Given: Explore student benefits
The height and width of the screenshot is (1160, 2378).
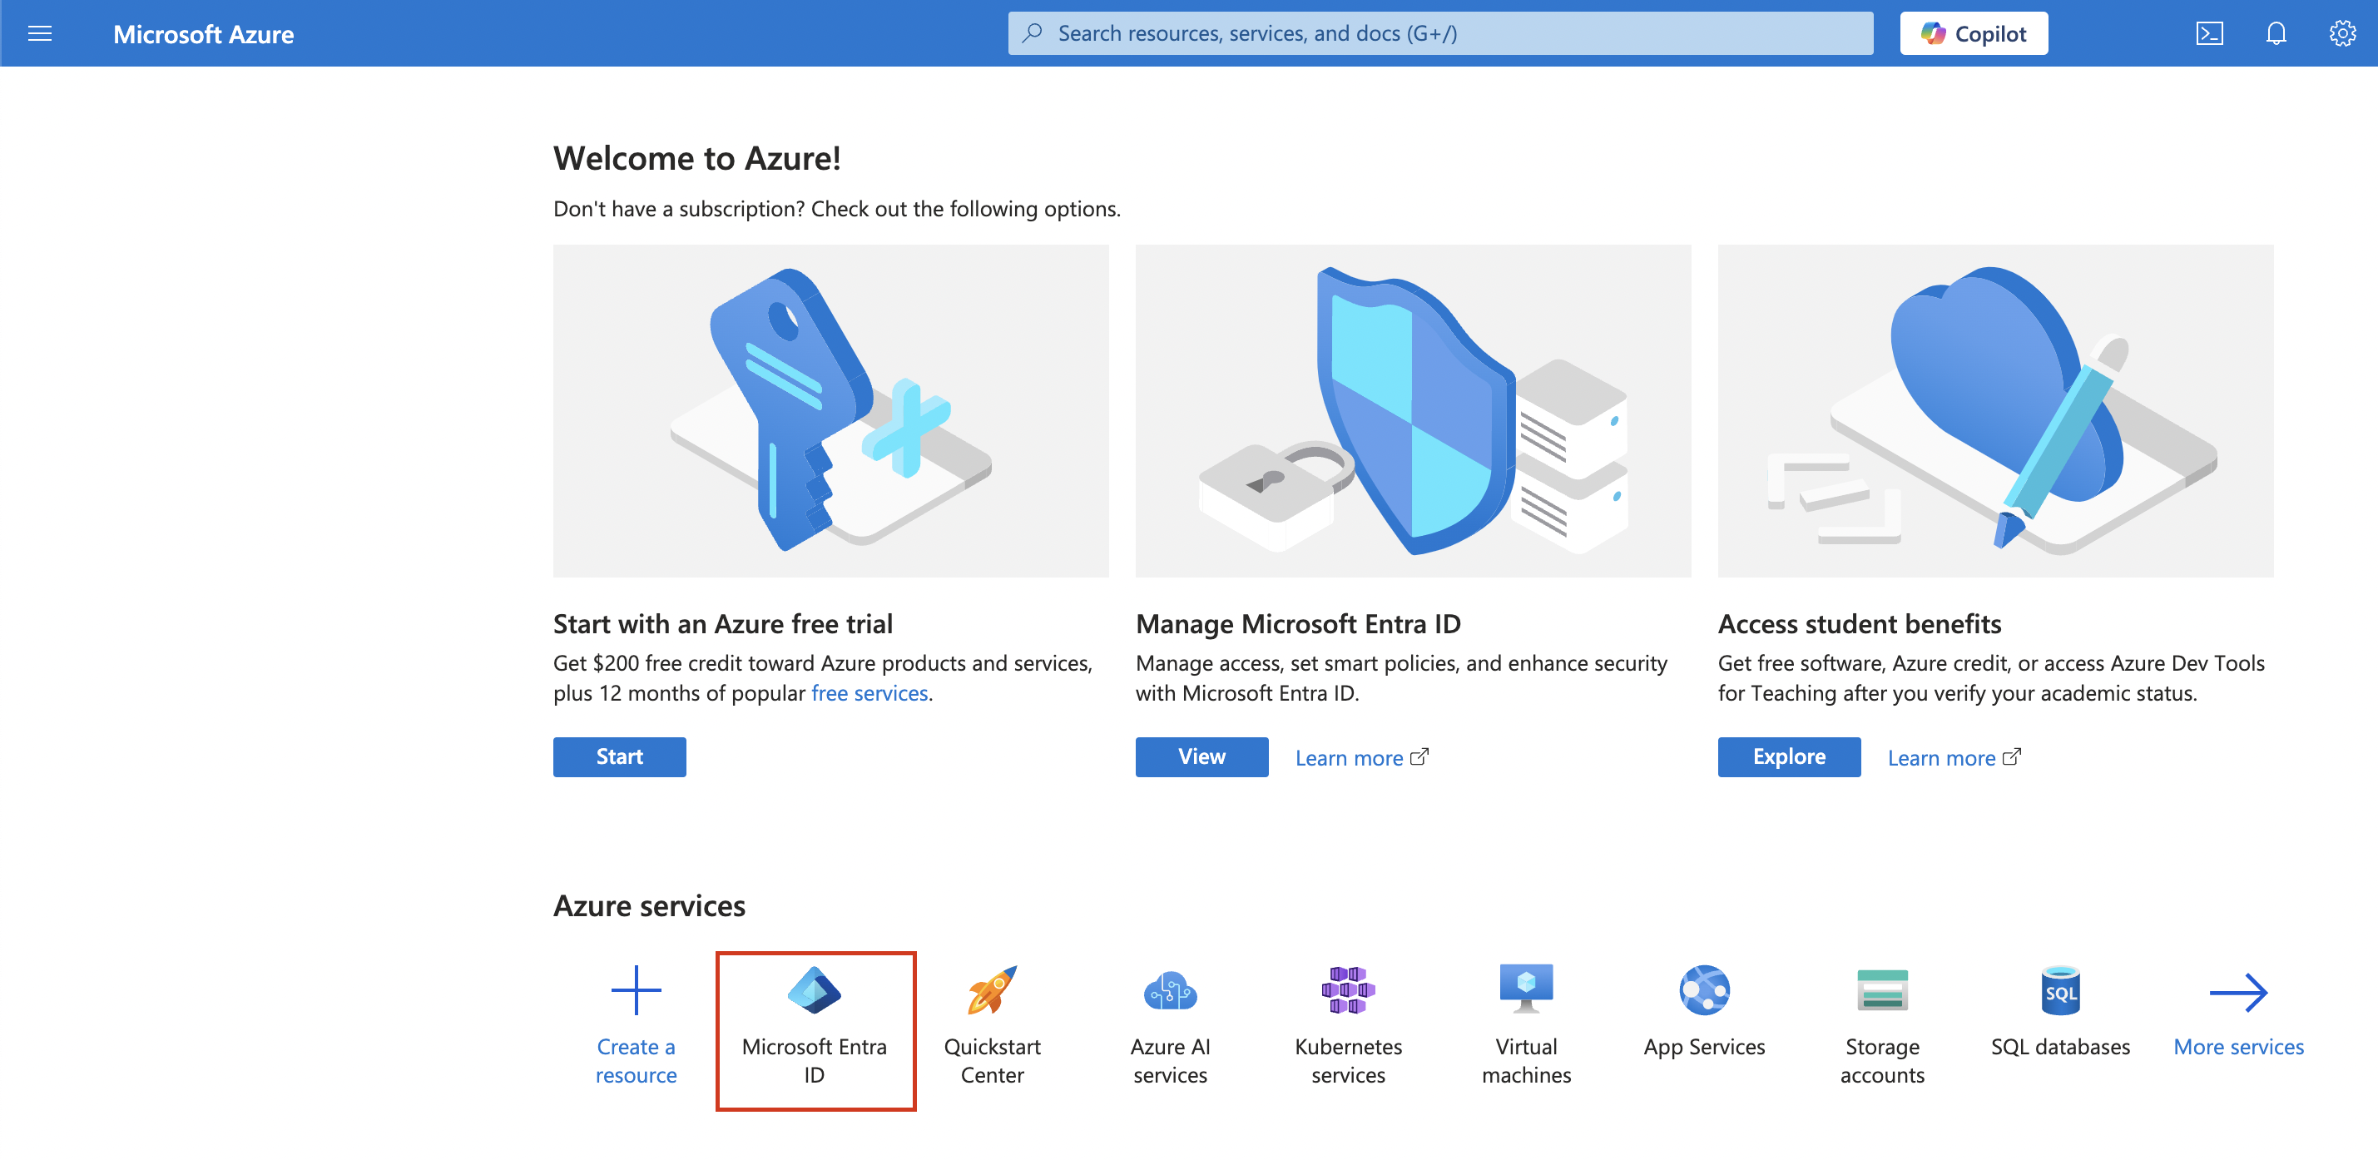Looking at the screenshot, I should point(1788,756).
